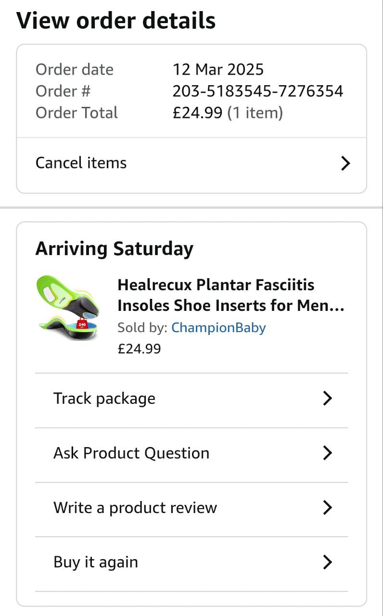This screenshot has width=383, height=616.
Task: Click the order number 203-5183545-7276354
Action: point(258,91)
